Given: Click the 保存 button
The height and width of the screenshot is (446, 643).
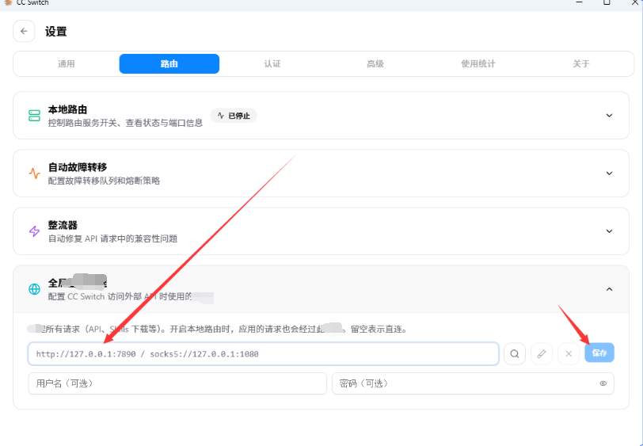Looking at the screenshot, I should coord(599,353).
